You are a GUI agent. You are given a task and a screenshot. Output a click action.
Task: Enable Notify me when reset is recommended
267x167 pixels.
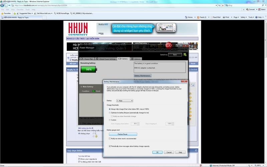tap(110, 138)
